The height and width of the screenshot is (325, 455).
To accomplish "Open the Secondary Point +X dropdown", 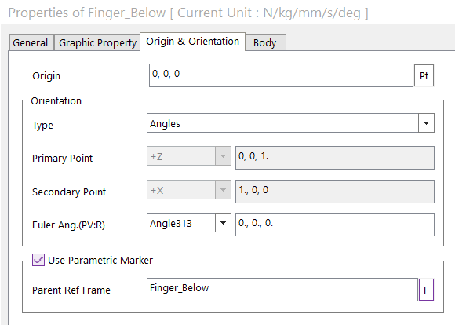I will (x=223, y=190).
